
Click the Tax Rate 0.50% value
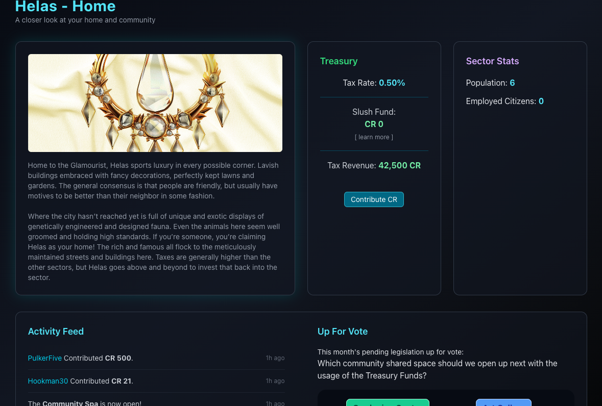coord(392,83)
